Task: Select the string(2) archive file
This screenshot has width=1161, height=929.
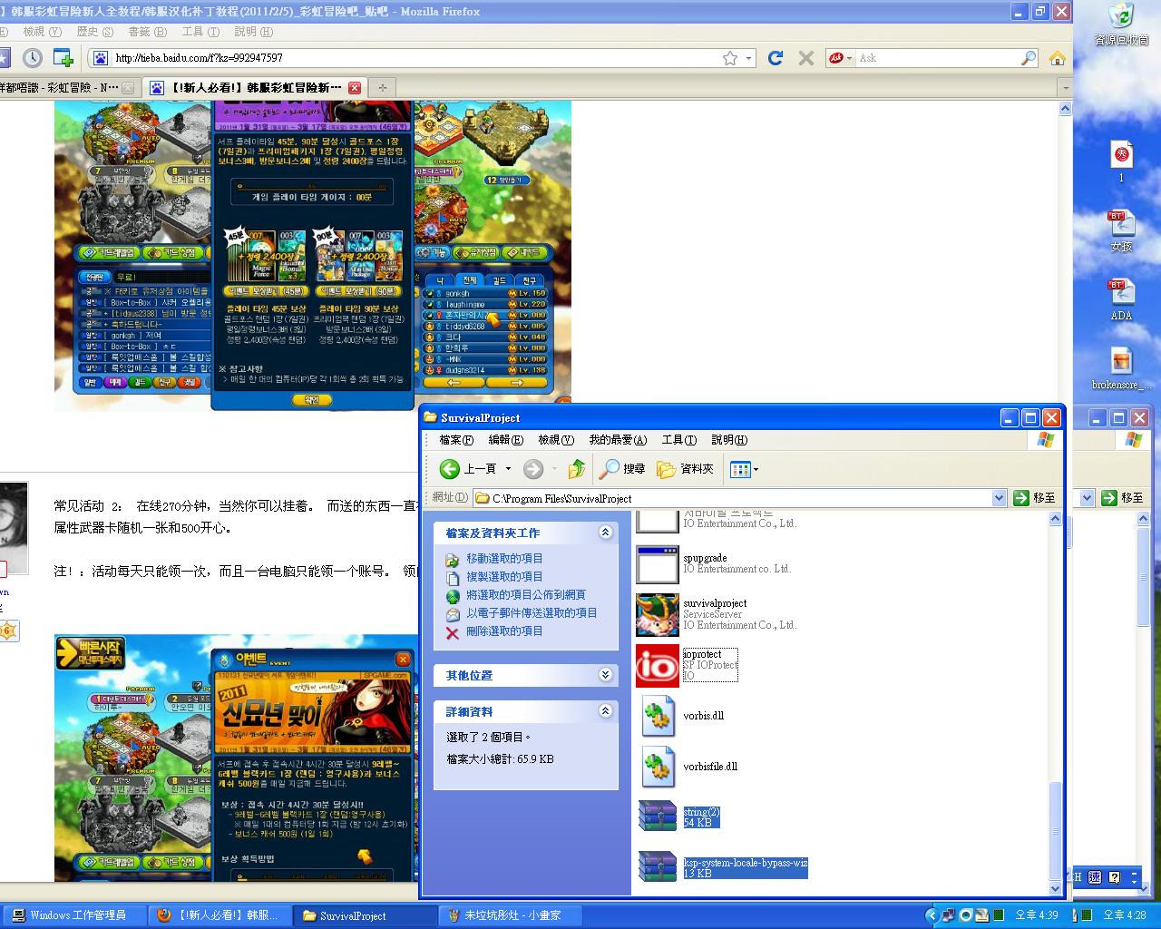Action: click(x=658, y=817)
